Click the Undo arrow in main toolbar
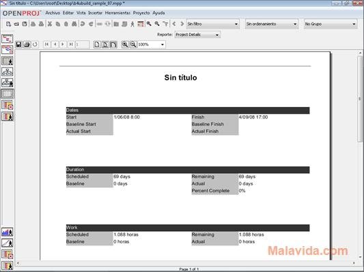Image resolution: width=364 pixels, height=272 pixels. pyautogui.click(x=83, y=24)
